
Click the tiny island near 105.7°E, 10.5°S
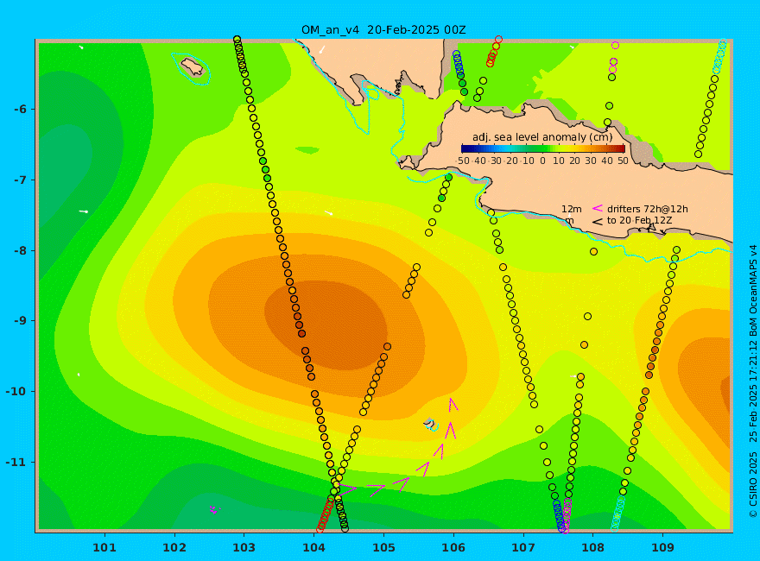coord(430,425)
